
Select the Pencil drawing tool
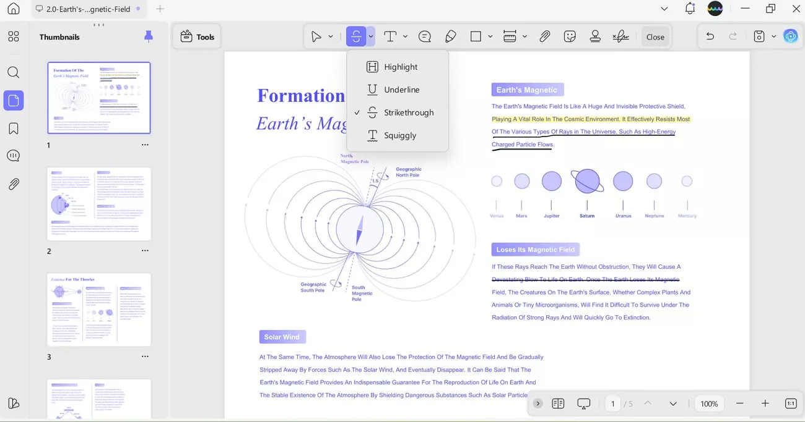coord(451,37)
